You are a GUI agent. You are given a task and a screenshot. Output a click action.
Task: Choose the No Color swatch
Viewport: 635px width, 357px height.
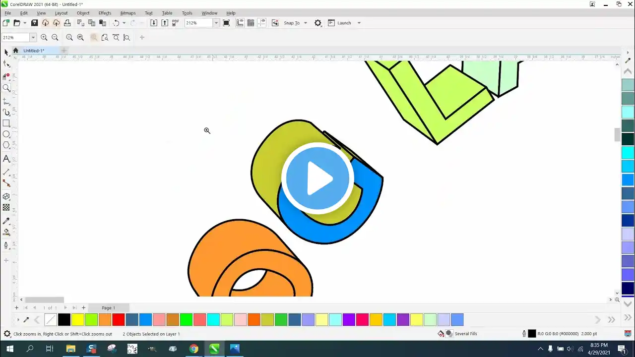pyautogui.click(x=51, y=320)
